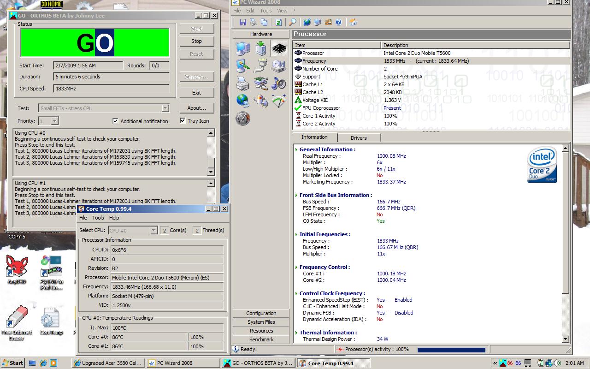
Task: Click the blue help question mark icon
Action: [x=339, y=22]
